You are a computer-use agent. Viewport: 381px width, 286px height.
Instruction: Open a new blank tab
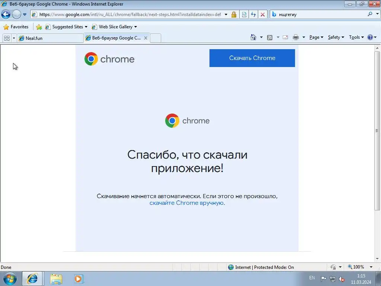coord(156,38)
